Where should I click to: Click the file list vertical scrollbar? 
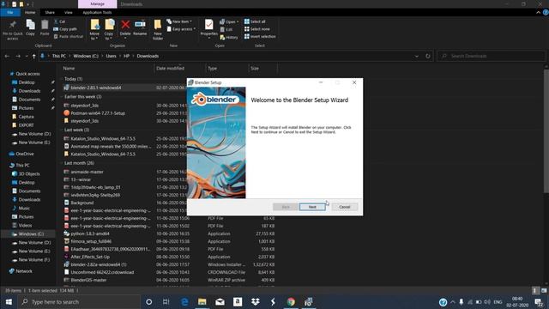546,130
